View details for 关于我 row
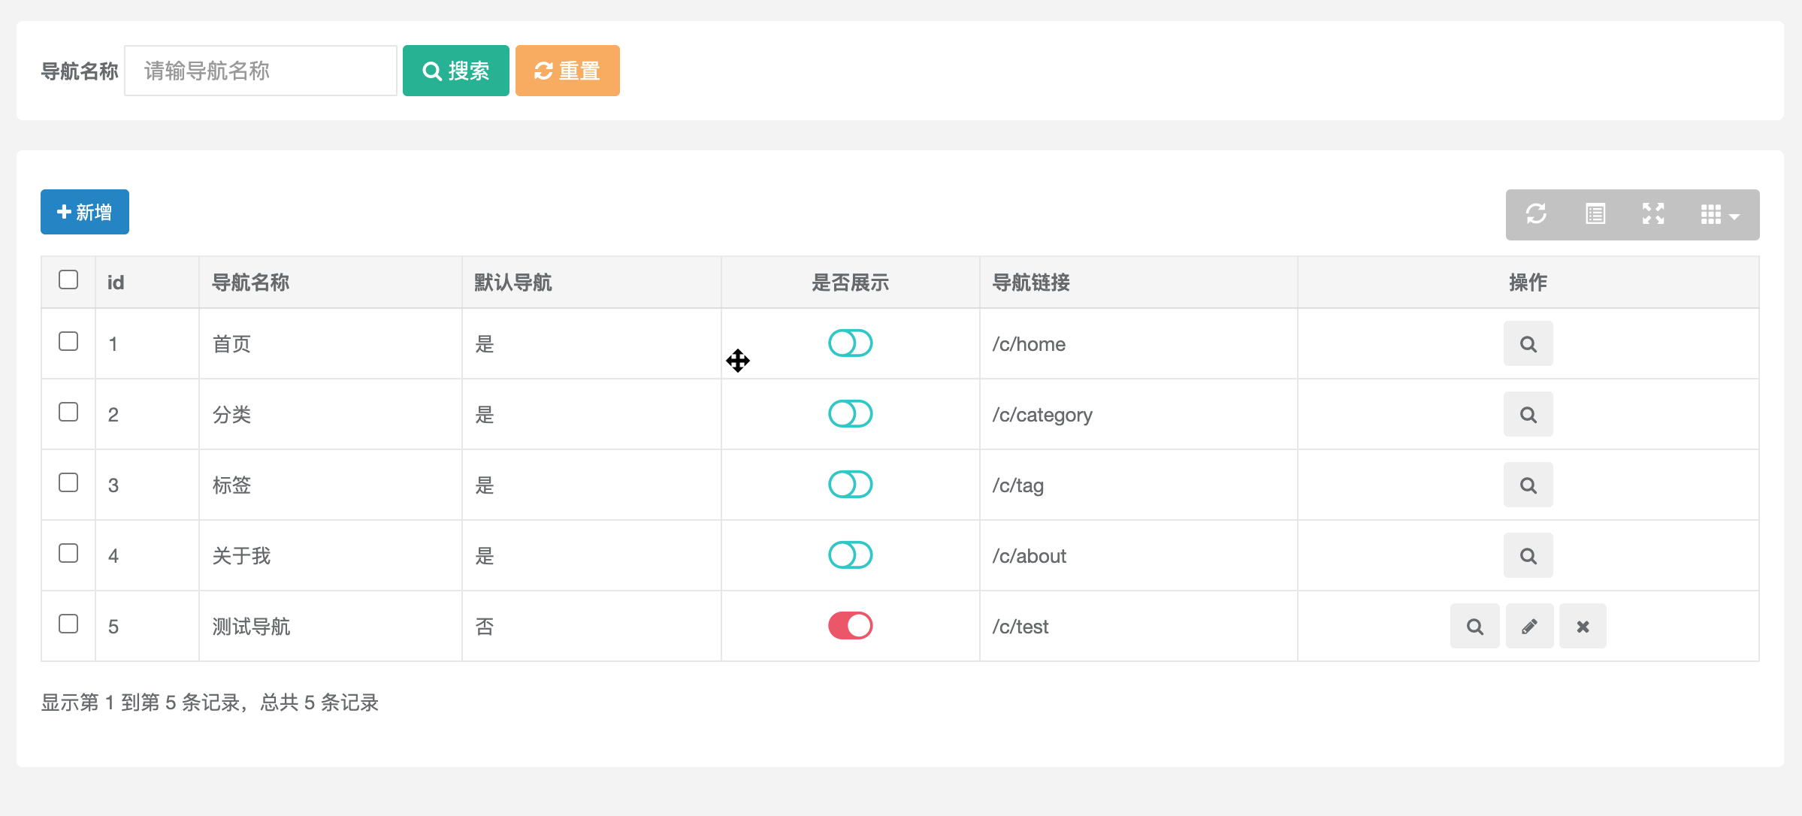 pos(1528,556)
